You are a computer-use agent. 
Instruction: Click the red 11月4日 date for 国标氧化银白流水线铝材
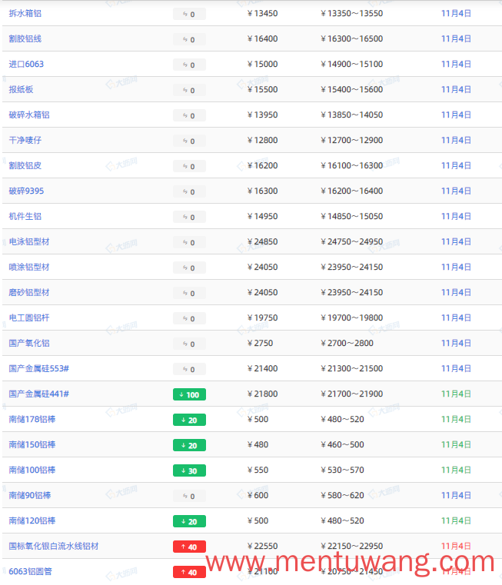pyautogui.click(x=456, y=547)
